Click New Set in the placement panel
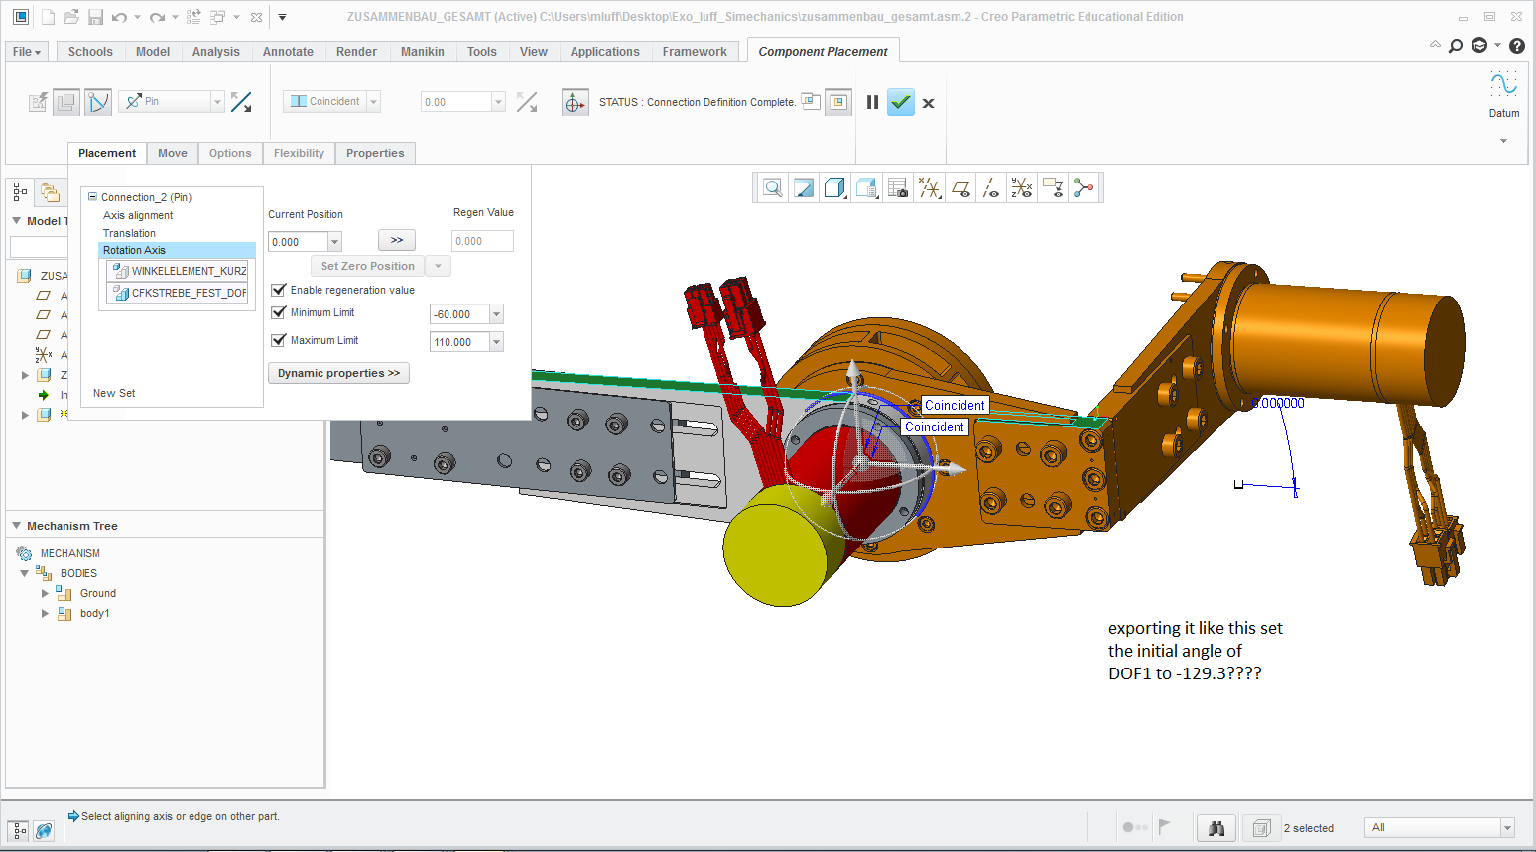 [x=114, y=393]
